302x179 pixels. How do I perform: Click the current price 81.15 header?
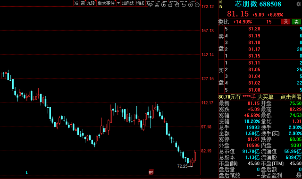click(x=238, y=14)
